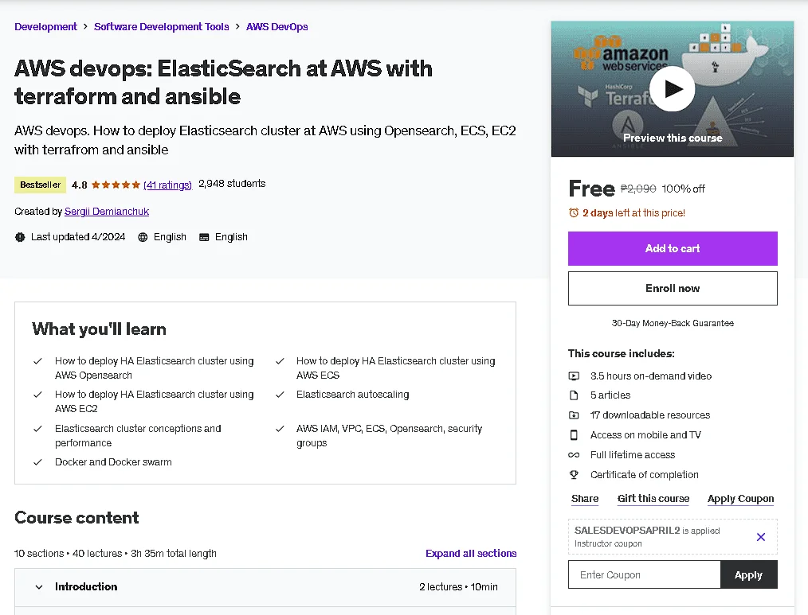This screenshot has height=615, width=808.
Task: Click the trophy icon next to Certificate of completion
Action: tap(574, 474)
